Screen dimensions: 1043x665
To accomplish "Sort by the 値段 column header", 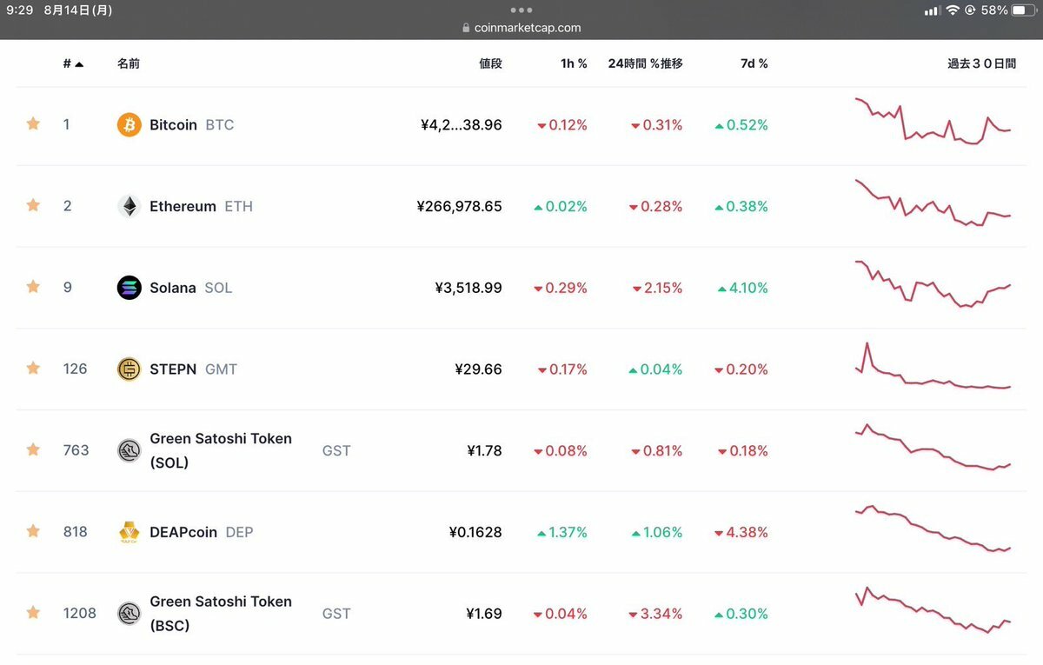I will click(x=490, y=63).
